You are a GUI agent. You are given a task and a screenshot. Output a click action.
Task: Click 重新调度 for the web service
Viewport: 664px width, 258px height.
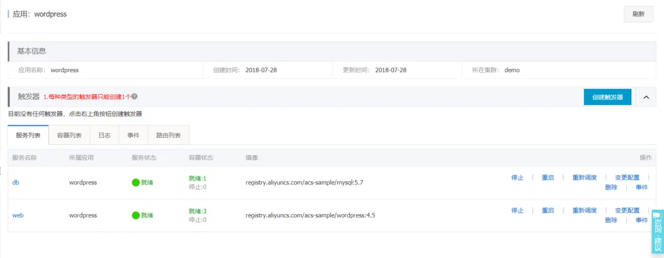584,210
